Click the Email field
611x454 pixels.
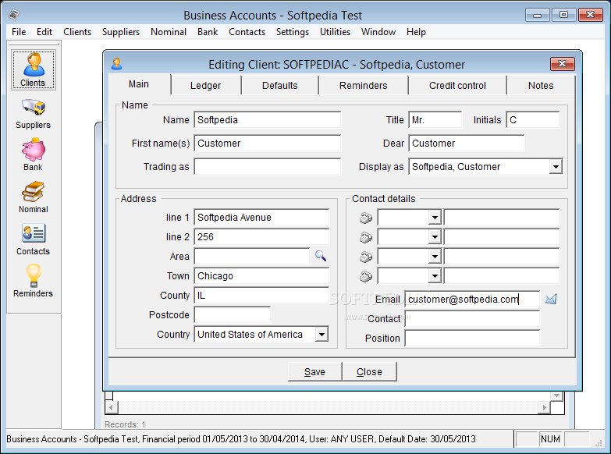(472, 300)
